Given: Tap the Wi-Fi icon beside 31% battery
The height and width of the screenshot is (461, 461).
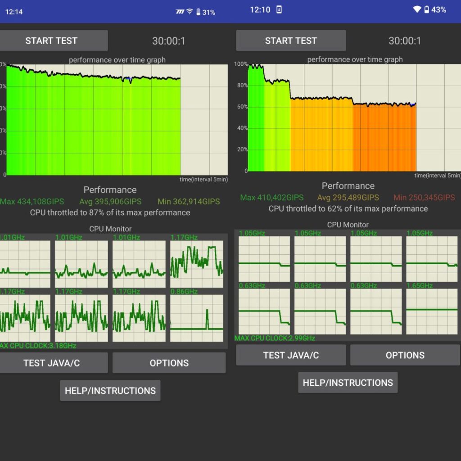Looking at the screenshot, I should (190, 12).
